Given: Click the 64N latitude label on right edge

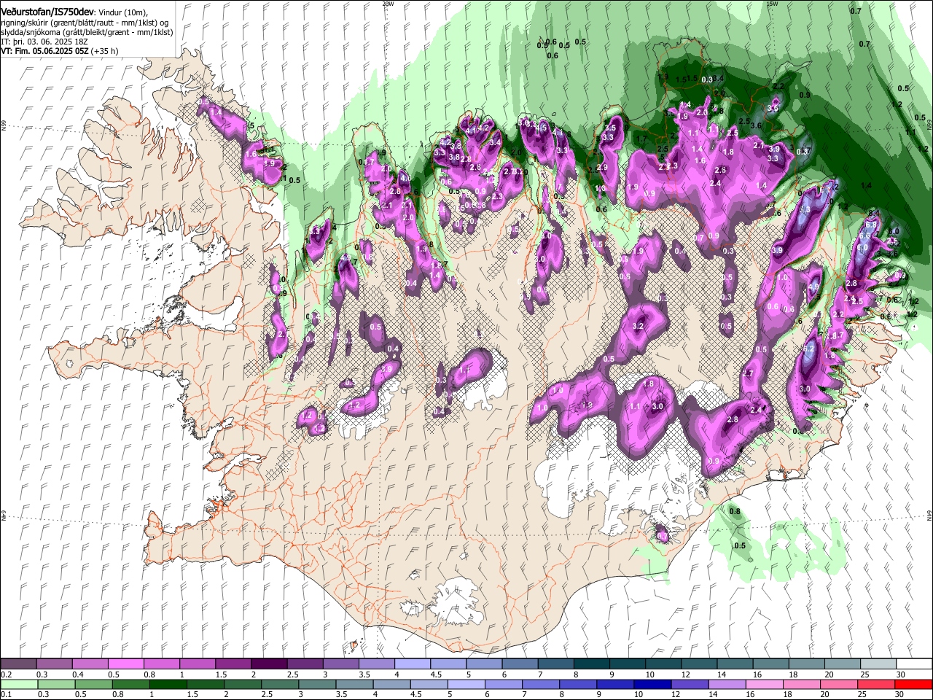Looking at the screenshot, I should [x=929, y=515].
